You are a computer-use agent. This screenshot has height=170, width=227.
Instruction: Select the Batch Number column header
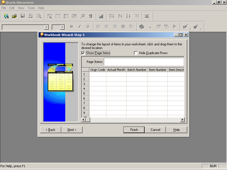coord(137,70)
